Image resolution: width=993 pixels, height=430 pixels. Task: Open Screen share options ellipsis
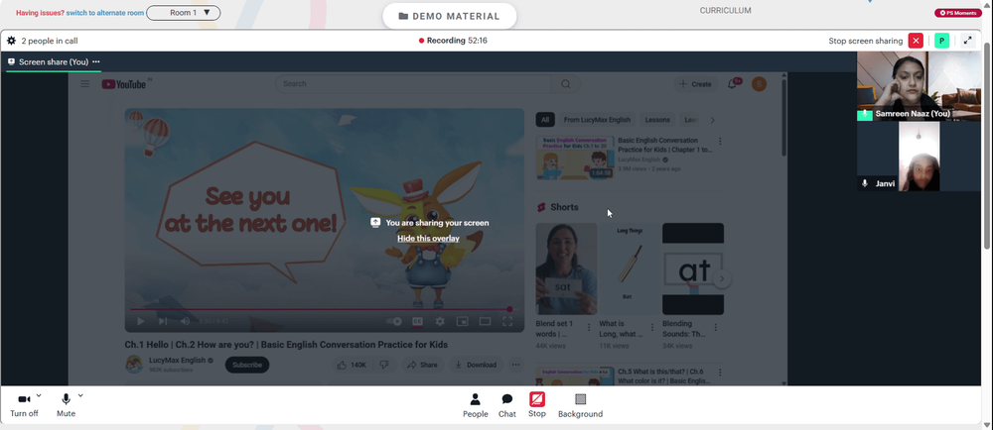96,61
